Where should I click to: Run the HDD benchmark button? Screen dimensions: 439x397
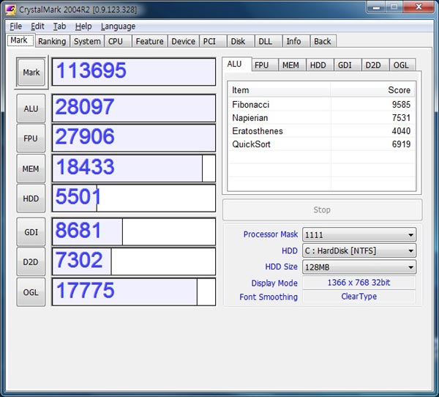click(31, 198)
